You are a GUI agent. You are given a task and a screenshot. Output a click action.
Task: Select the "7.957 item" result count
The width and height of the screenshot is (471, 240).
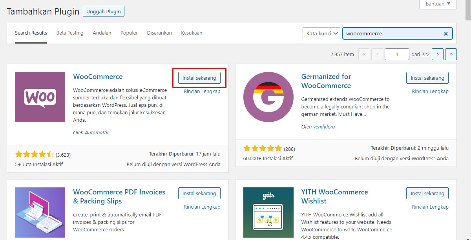tap(342, 55)
